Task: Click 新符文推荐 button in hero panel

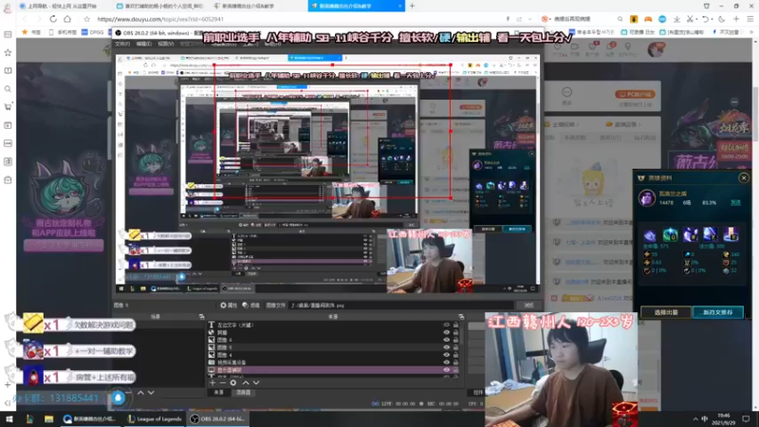Action: click(x=718, y=312)
